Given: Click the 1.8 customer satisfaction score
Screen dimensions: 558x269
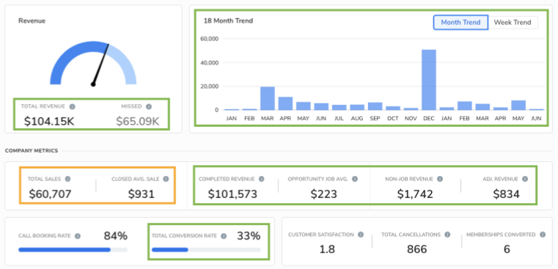Looking at the screenshot, I should tap(327, 249).
